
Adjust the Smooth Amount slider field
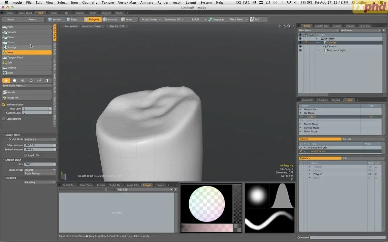pyautogui.click(x=40, y=149)
